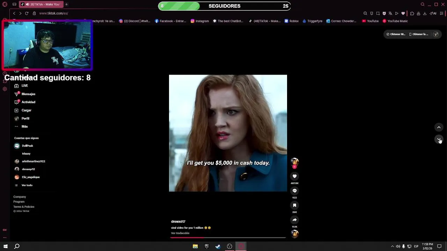447x251 pixels.
Task: Bookmark the video with 26K saves
Action: pos(294,205)
